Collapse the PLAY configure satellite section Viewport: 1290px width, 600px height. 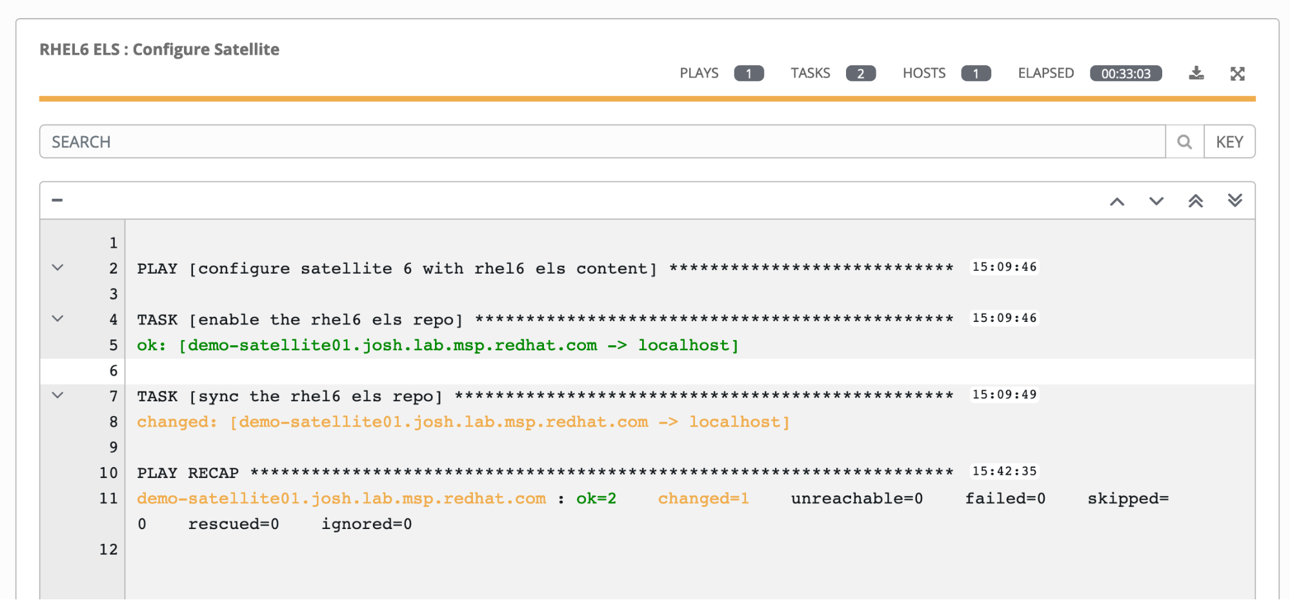[x=57, y=268]
